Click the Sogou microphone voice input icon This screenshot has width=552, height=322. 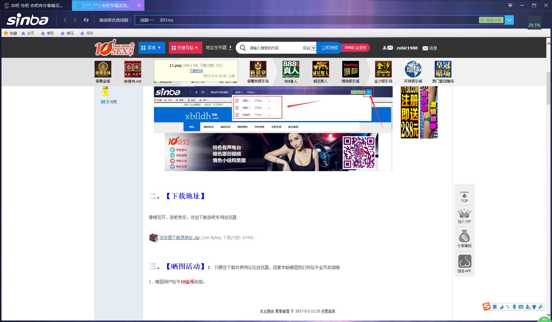click(x=514, y=307)
